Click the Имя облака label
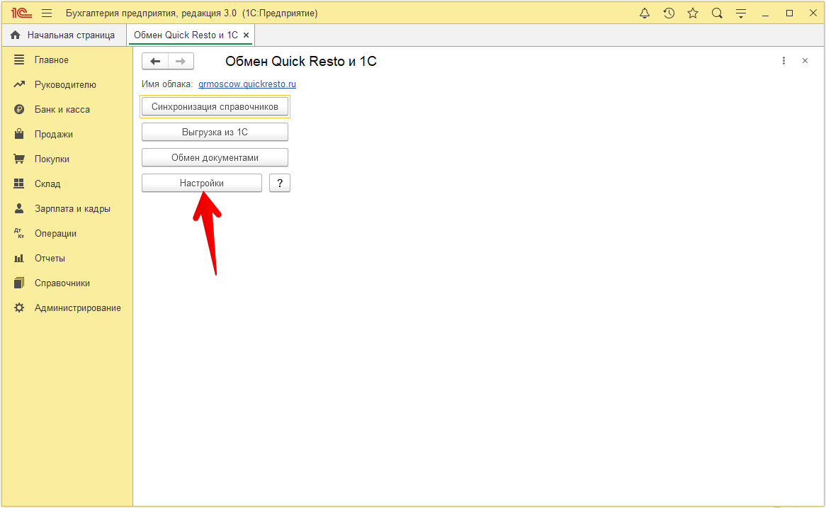 click(x=167, y=84)
